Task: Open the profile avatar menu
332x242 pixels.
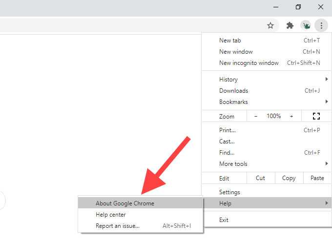Action: pyautogui.click(x=306, y=25)
